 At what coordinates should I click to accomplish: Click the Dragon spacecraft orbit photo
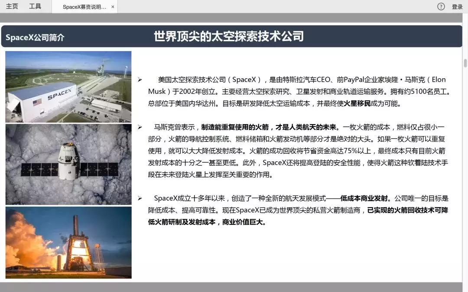[x=68, y=164]
